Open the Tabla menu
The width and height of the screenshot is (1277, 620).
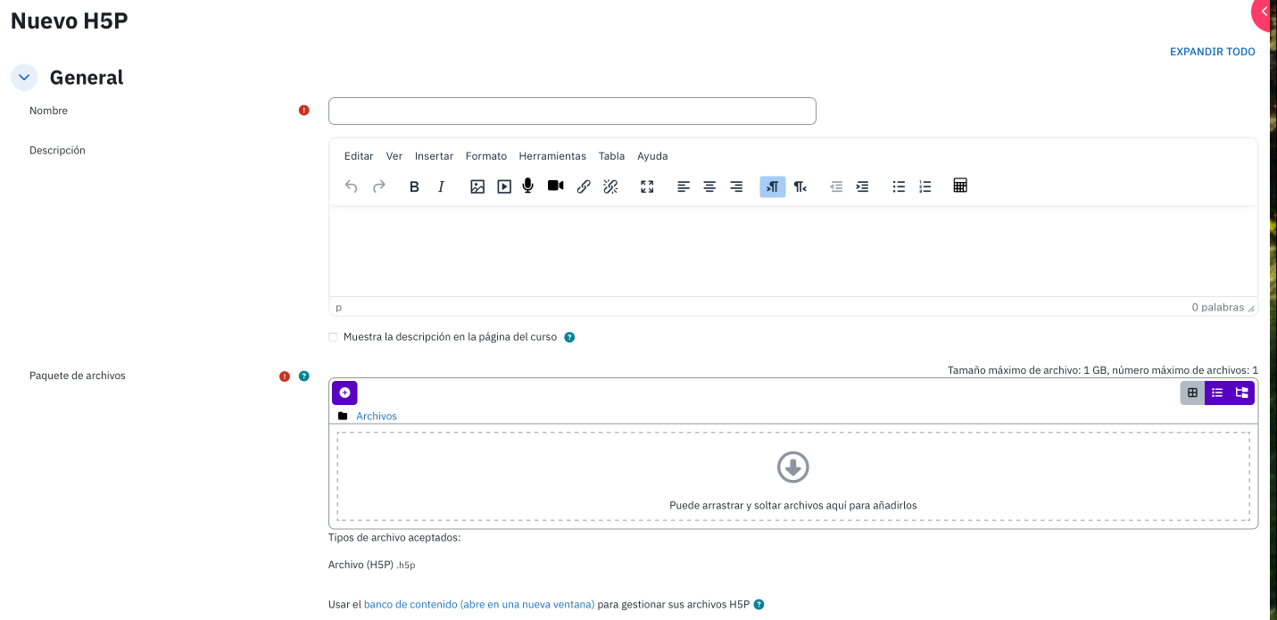(611, 156)
